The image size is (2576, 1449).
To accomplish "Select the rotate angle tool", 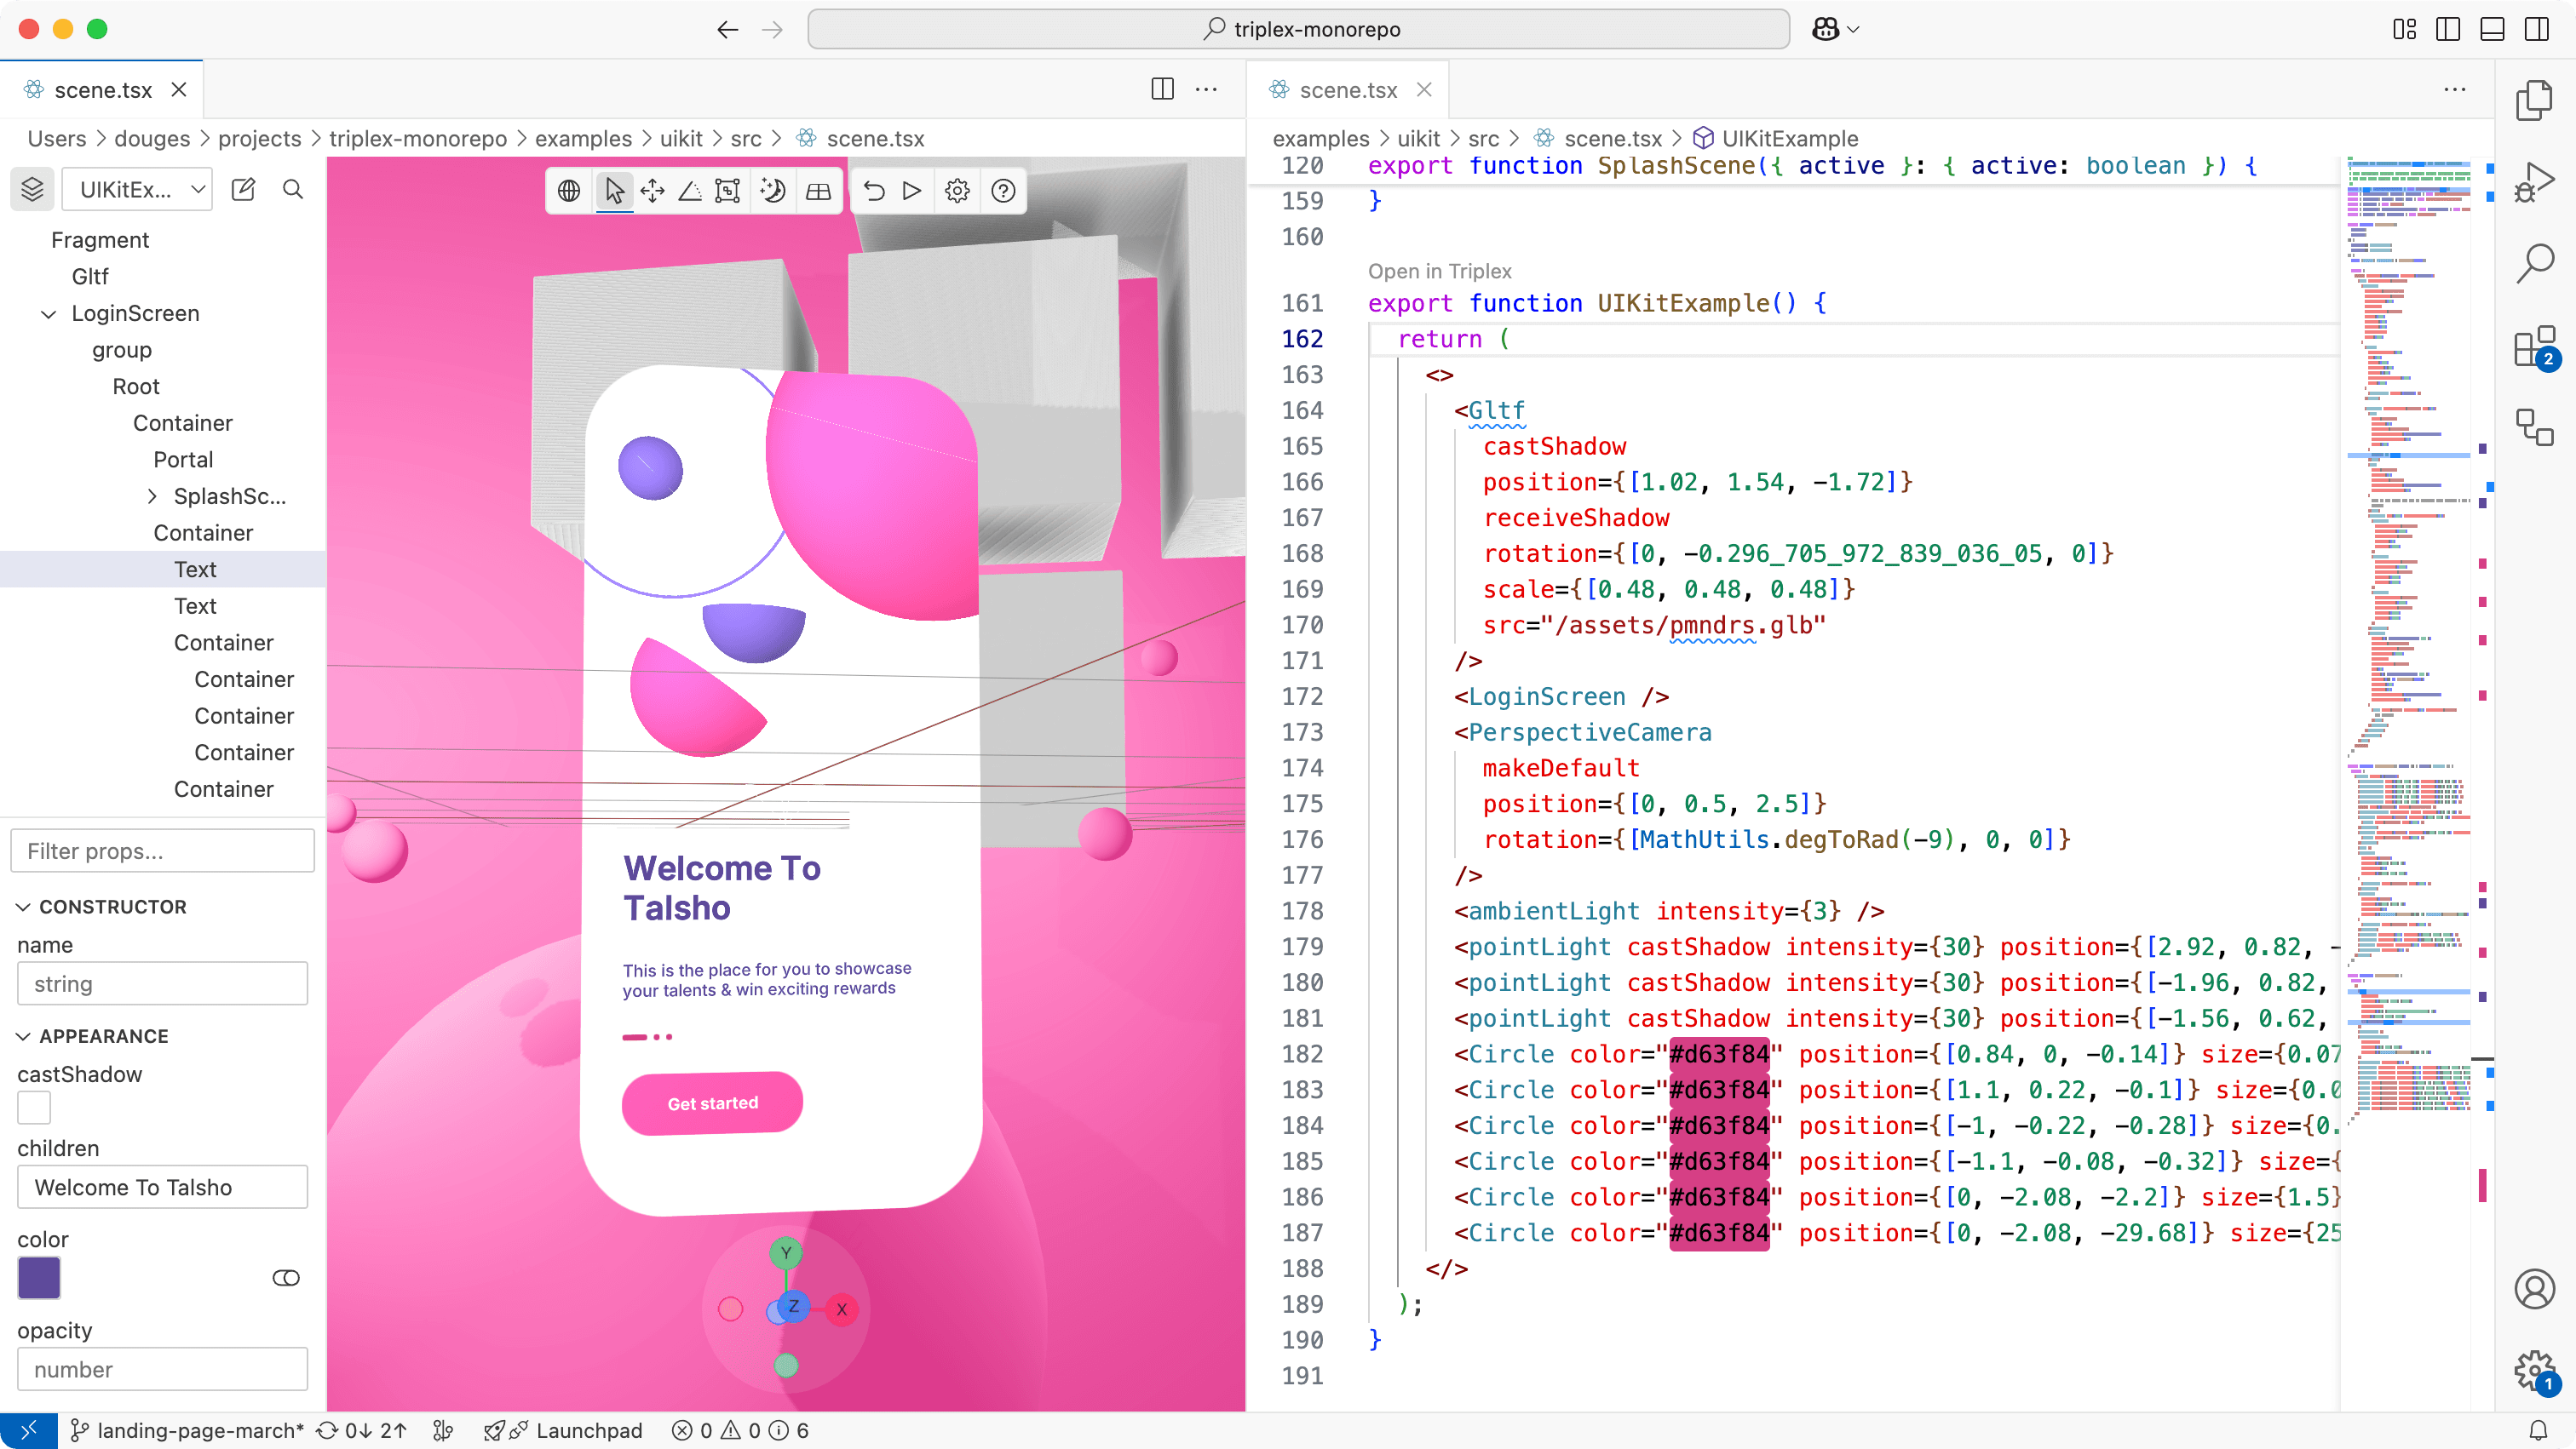I will [x=690, y=191].
